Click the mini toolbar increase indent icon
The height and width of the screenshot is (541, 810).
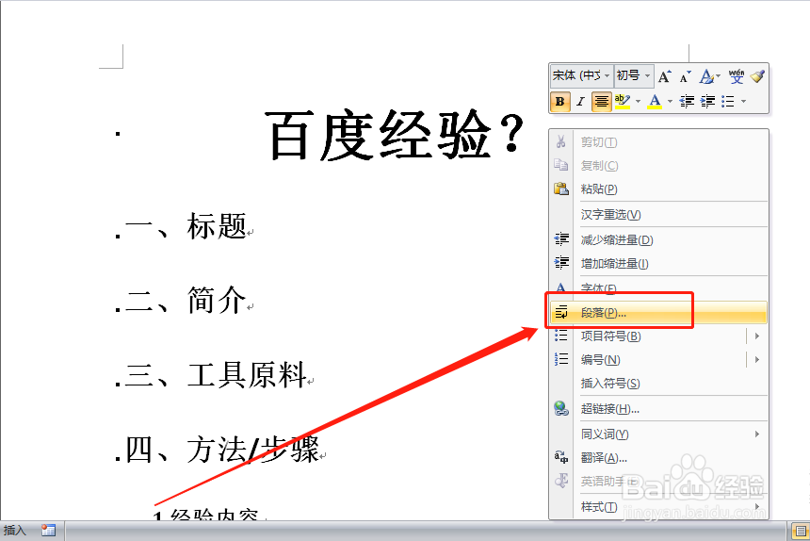pyautogui.click(x=707, y=101)
